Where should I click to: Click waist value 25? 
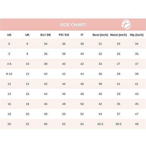[119, 44]
